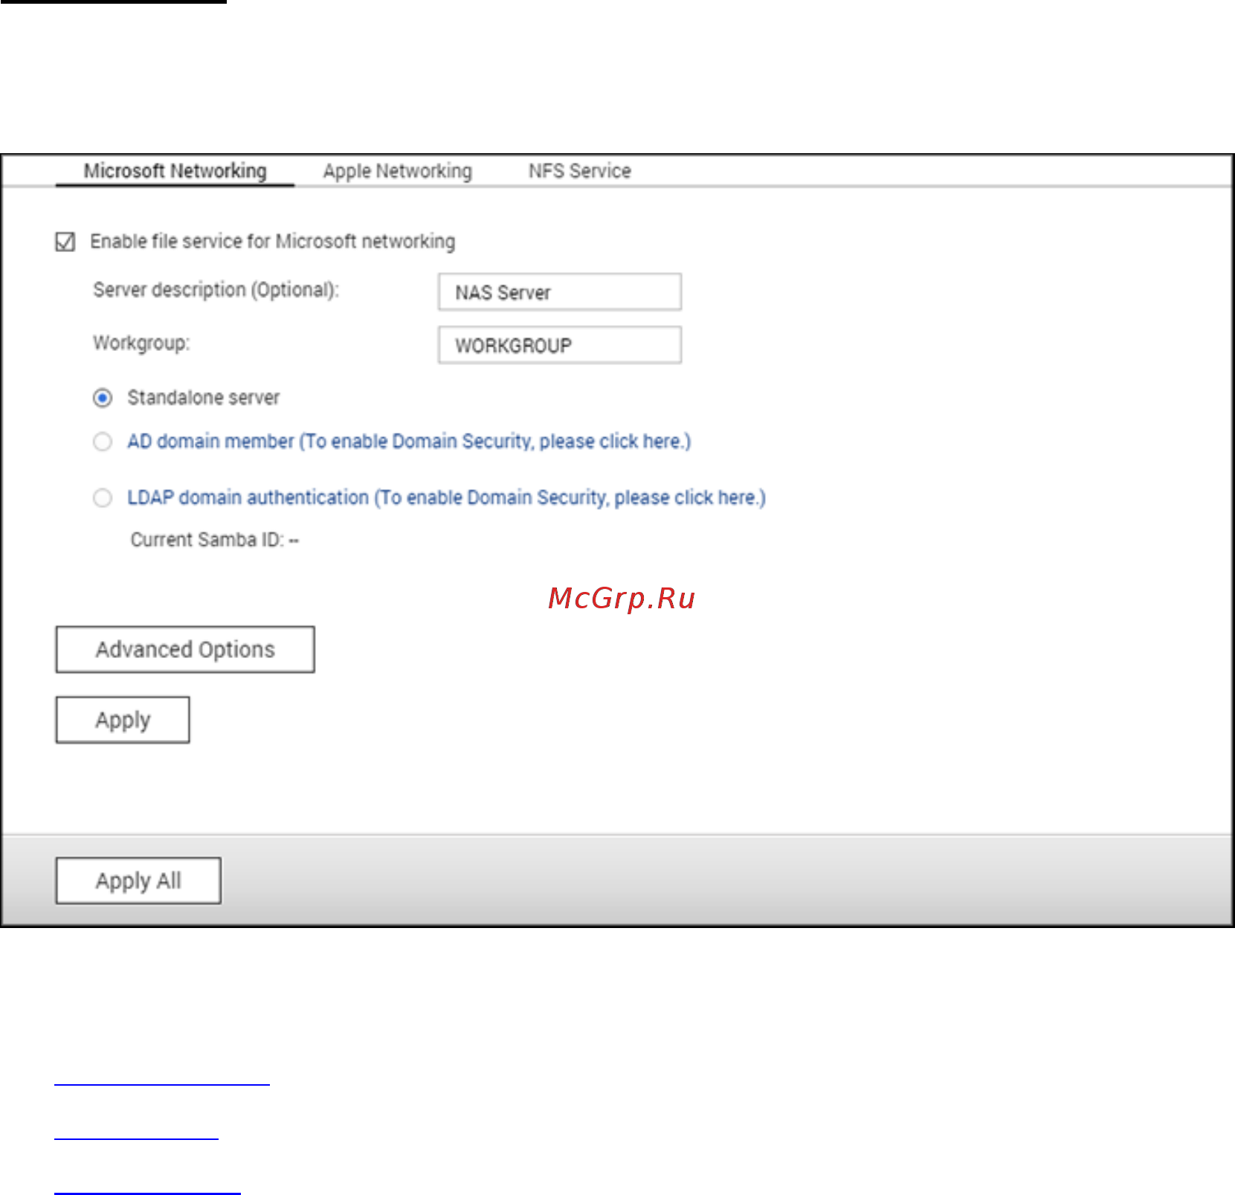
Task: Click the Workgroup input field
Action: coord(559,345)
